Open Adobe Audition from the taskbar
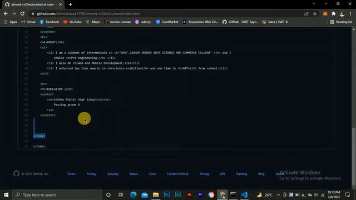Screen dimensions: 356x200 [178, 195]
